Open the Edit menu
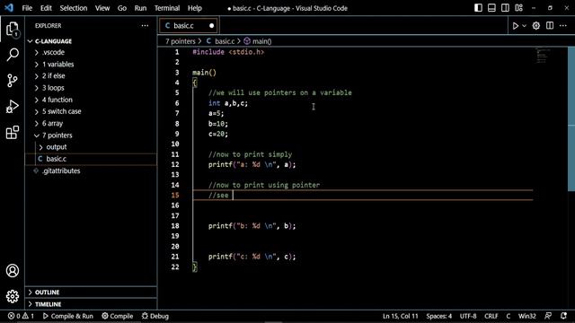 pyautogui.click(x=46, y=8)
